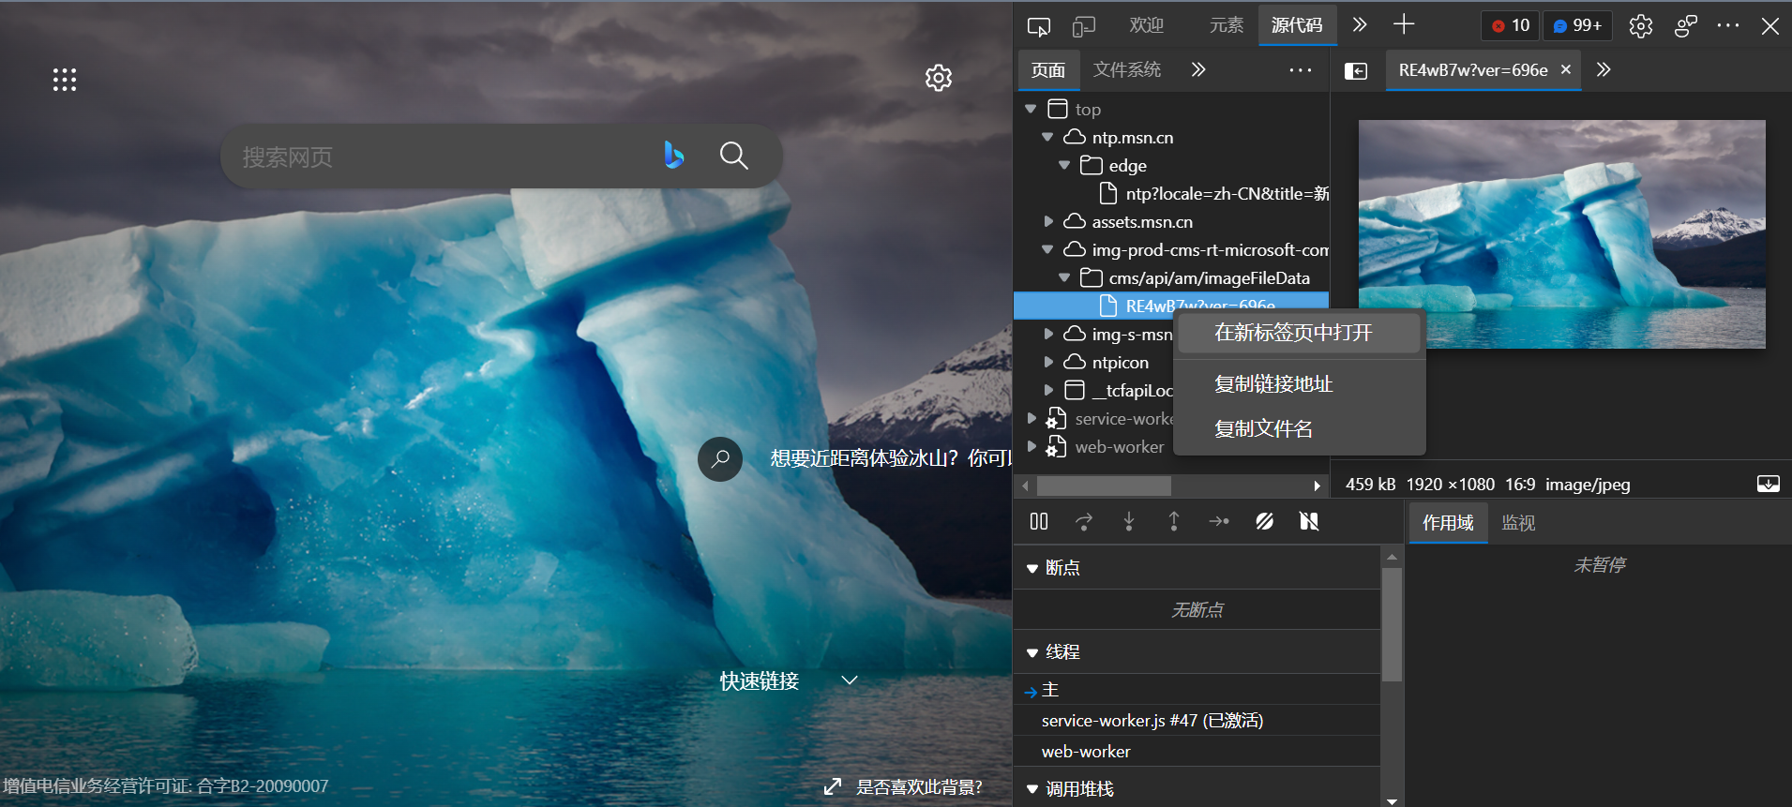1792x807 pixels.
Task: Toggle device emulation mode icon
Action: click(1084, 26)
